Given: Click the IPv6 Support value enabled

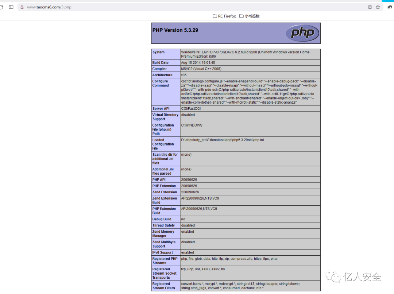Looking at the screenshot, I should tap(188, 252).
